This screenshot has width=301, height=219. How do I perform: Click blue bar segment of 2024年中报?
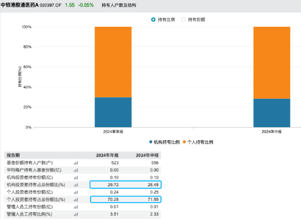tap(272, 113)
